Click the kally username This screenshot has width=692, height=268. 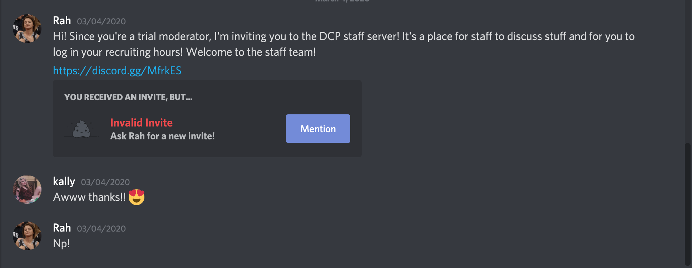pos(64,182)
